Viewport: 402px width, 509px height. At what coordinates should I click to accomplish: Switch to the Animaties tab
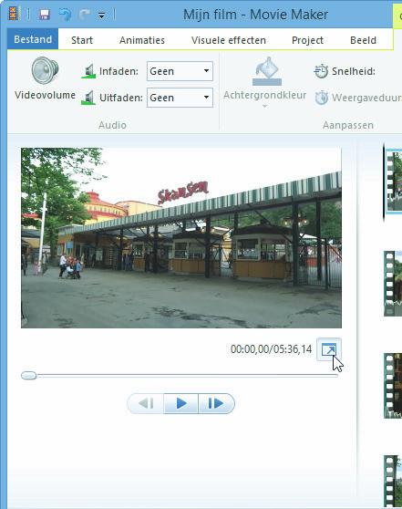click(x=142, y=40)
